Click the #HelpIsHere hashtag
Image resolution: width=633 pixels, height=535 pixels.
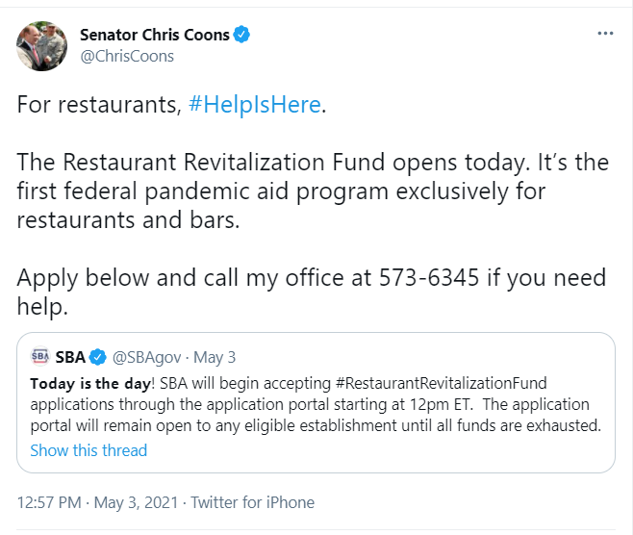pyautogui.click(x=255, y=105)
